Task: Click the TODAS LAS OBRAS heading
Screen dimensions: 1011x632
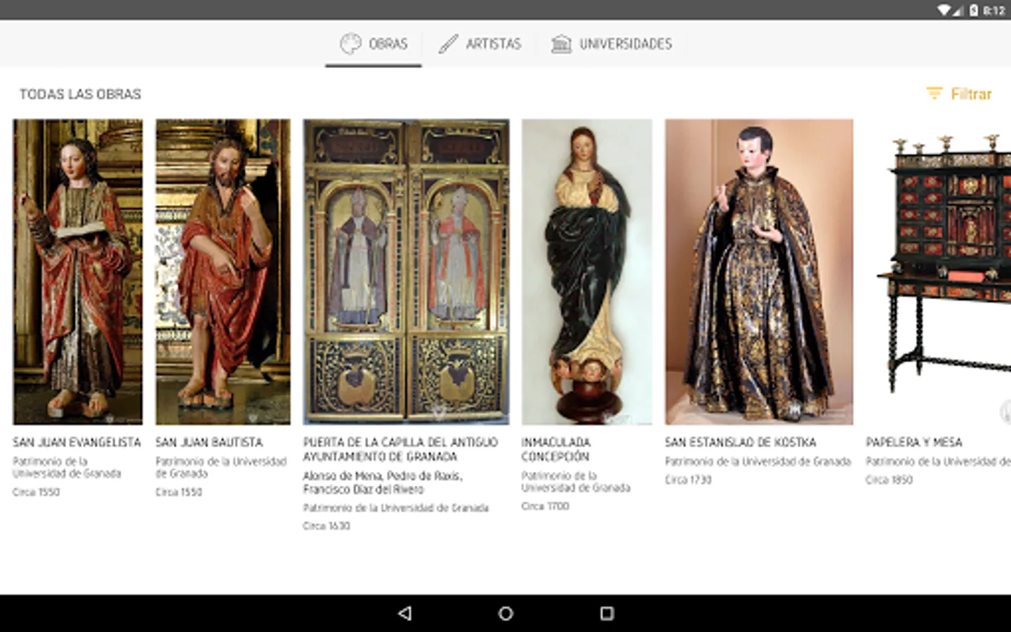Action: pos(80,94)
